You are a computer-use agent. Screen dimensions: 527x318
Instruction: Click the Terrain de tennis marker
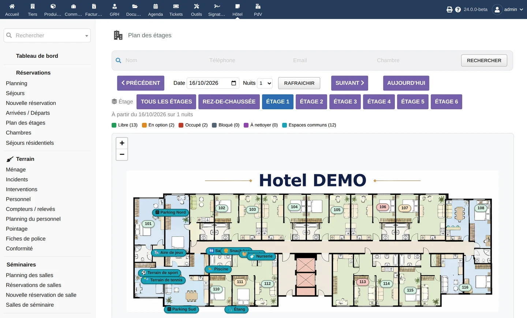[164, 280]
